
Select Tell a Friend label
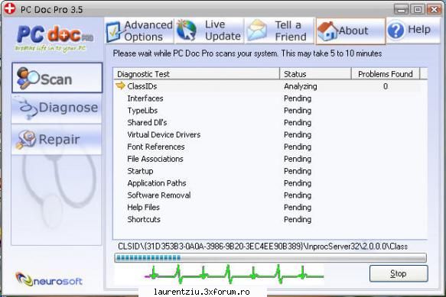[291, 31]
